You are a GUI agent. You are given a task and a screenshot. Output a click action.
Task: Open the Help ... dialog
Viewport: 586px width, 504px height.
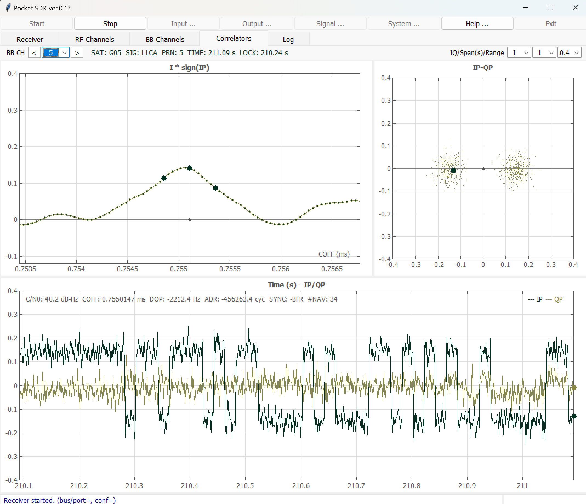pos(477,24)
